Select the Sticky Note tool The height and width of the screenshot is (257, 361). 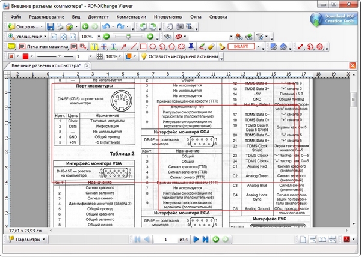11,47
